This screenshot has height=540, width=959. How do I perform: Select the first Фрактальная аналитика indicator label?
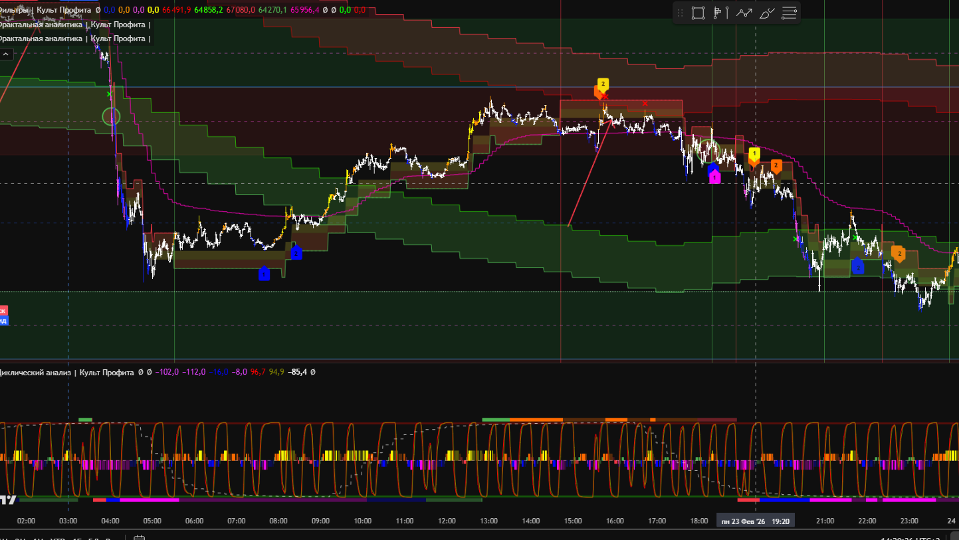[73, 25]
